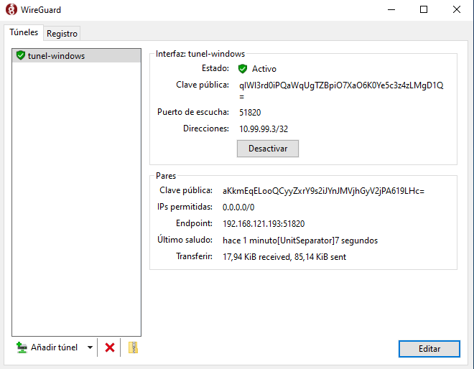
Task: Minimize the WireGuard window
Action: pyautogui.click(x=391, y=10)
